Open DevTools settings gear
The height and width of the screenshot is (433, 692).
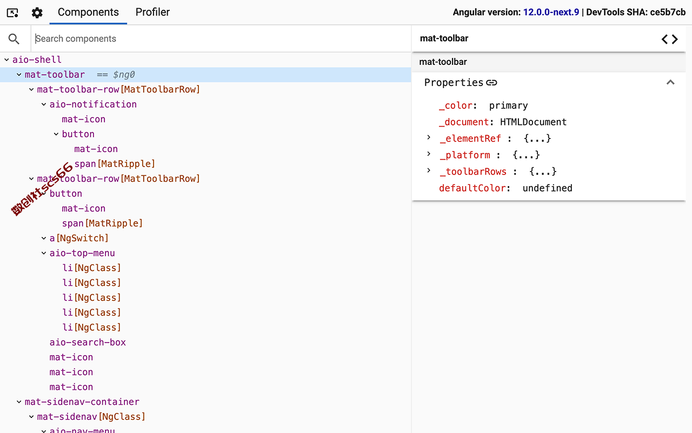coord(37,12)
